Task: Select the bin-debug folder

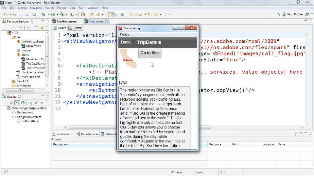Action: click(21, 85)
